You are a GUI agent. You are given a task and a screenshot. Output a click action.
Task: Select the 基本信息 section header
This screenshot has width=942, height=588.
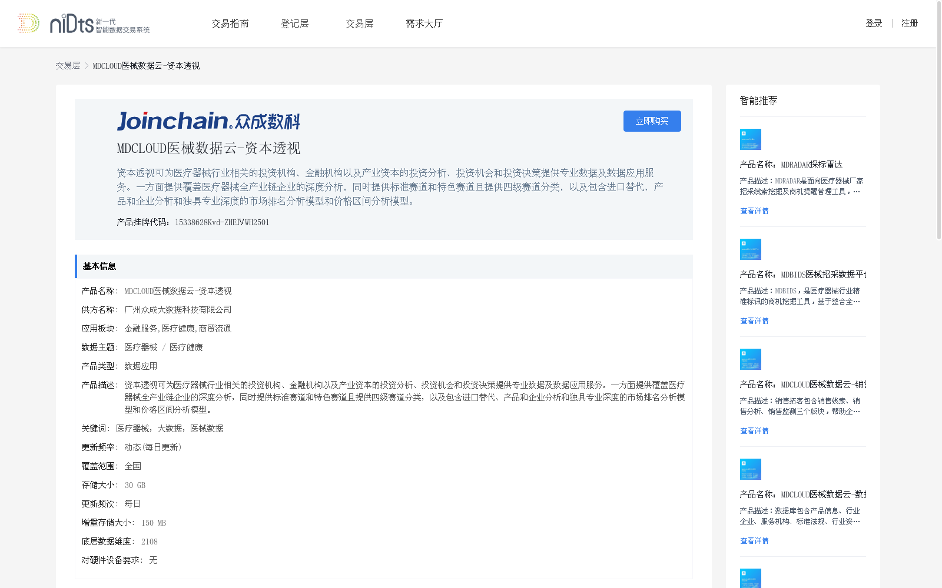tap(383, 266)
